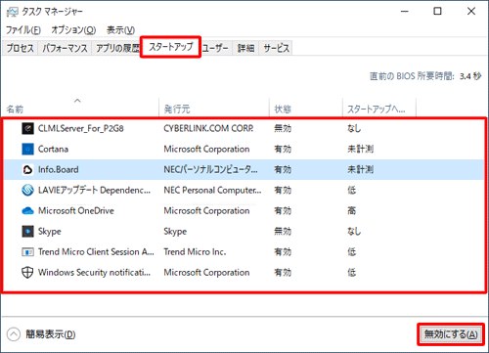Image resolution: width=489 pixels, height=353 pixels.
Task: Click the NECパーソナルコンピュータ... publisher cell
Action: point(210,169)
